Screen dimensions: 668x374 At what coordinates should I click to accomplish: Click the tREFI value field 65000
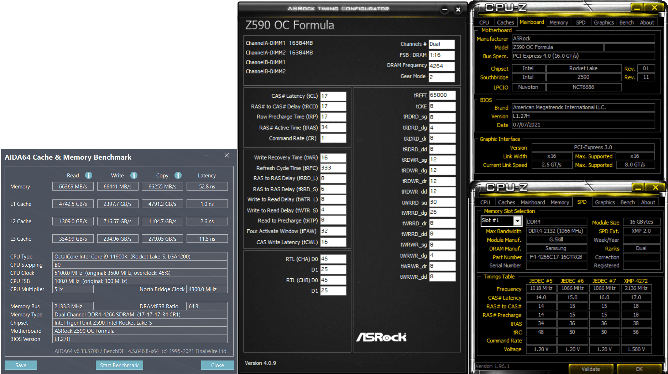442,95
